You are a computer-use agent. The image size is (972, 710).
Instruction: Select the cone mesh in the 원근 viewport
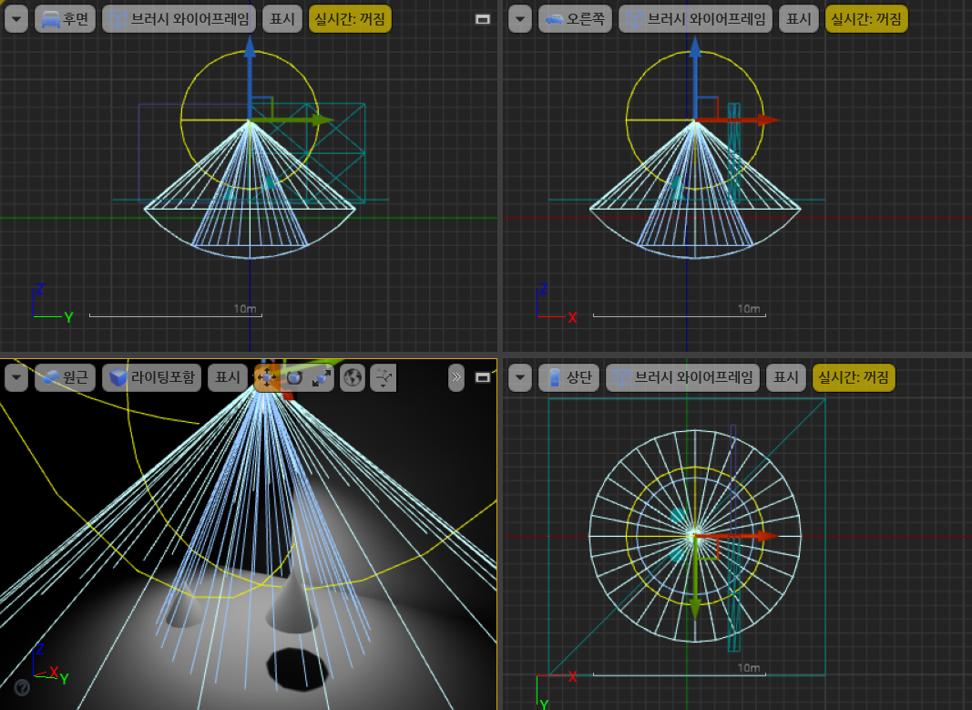tap(292, 608)
